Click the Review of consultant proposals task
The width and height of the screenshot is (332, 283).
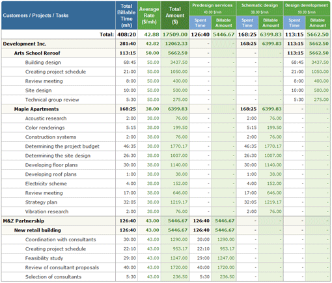(62, 267)
